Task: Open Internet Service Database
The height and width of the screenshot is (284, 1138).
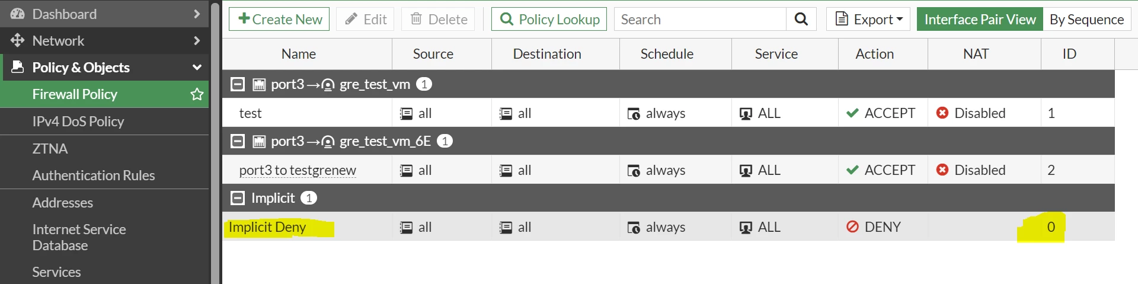Action: tap(79, 237)
